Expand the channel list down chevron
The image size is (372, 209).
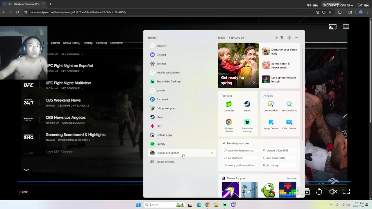(x=26, y=170)
